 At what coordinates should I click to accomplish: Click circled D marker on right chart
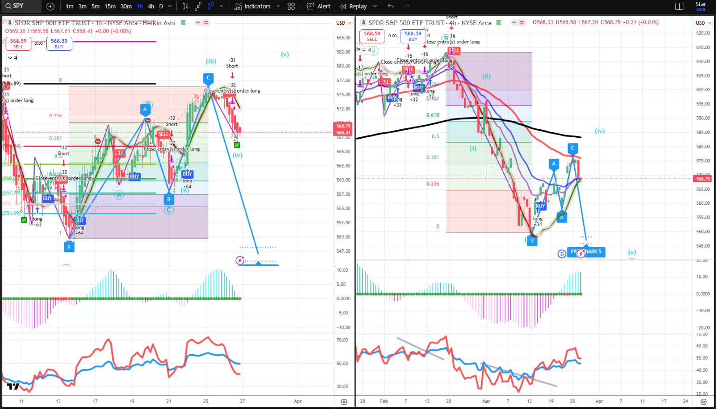coord(562,254)
